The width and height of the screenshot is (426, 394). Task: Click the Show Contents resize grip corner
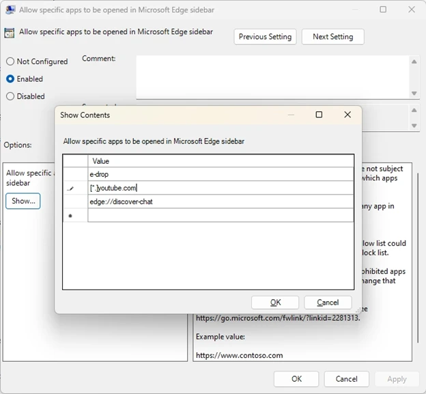click(x=358, y=310)
